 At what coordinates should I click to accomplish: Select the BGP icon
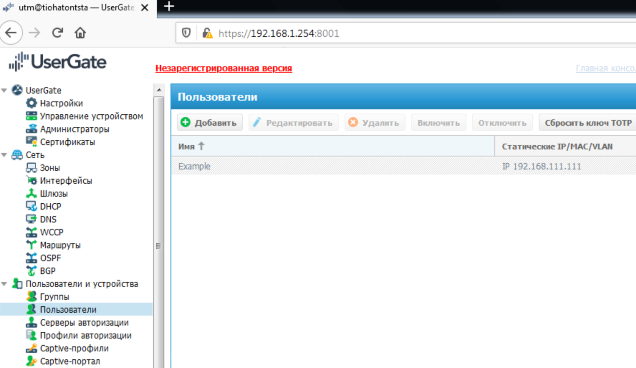point(31,271)
